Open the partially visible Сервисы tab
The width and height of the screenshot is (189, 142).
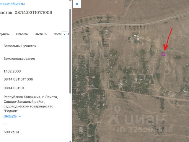tap(5, 34)
